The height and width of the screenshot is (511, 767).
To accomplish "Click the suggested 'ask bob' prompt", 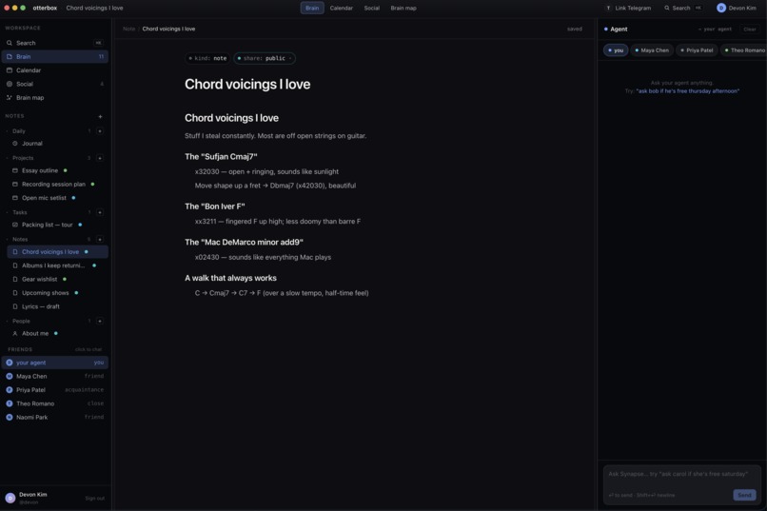I will point(687,91).
